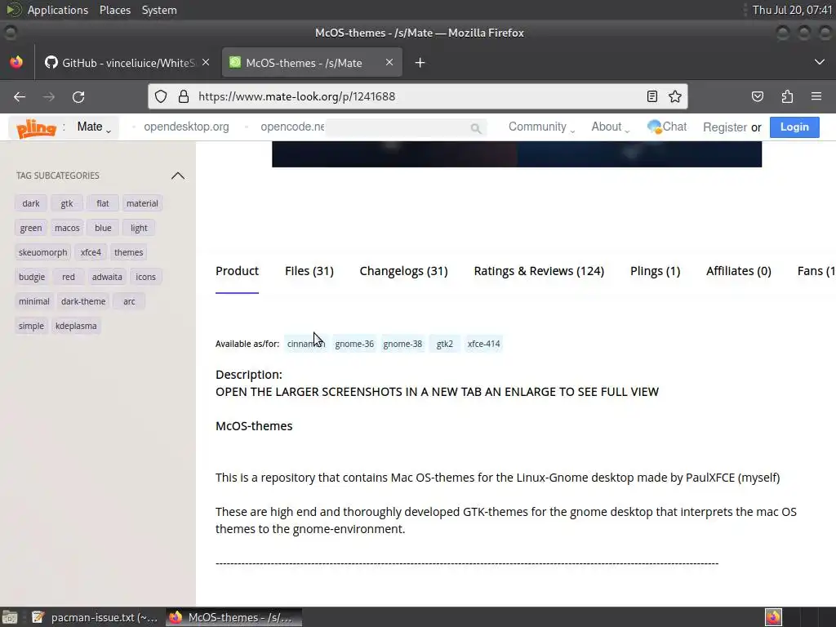Filter by macos tag
This screenshot has width=836, height=627.
click(67, 228)
